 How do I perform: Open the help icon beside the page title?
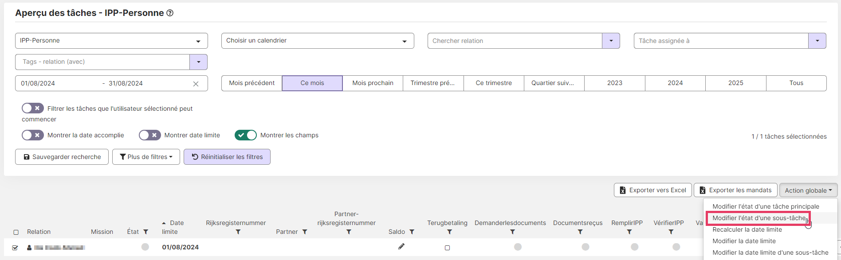coord(170,13)
